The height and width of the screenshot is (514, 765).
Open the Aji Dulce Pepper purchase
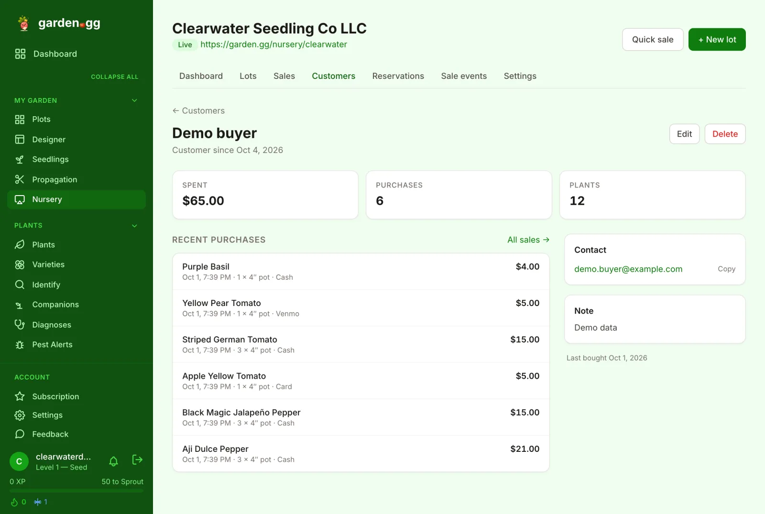tap(361, 454)
